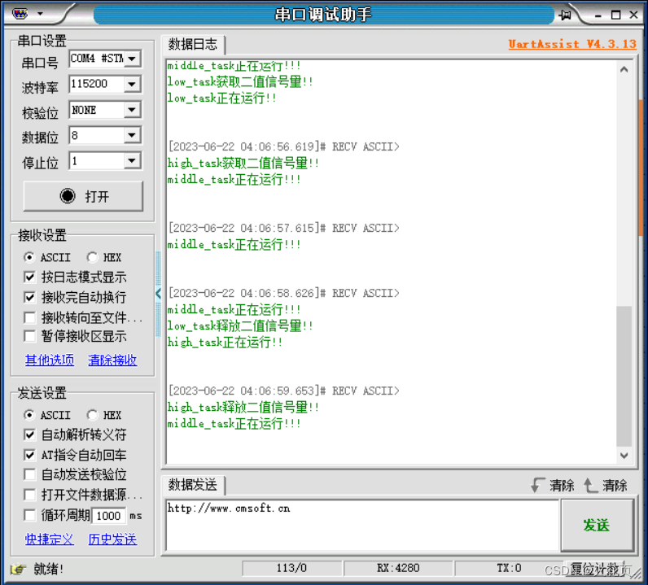Click the RX:4280 status counter
This screenshot has width=648, height=585.
coord(398,569)
